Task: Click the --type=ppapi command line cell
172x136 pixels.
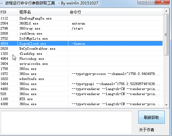Action: tap(116, 84)
